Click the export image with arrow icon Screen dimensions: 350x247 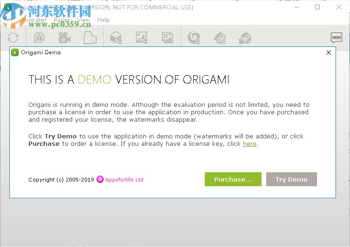click(142, 38)
